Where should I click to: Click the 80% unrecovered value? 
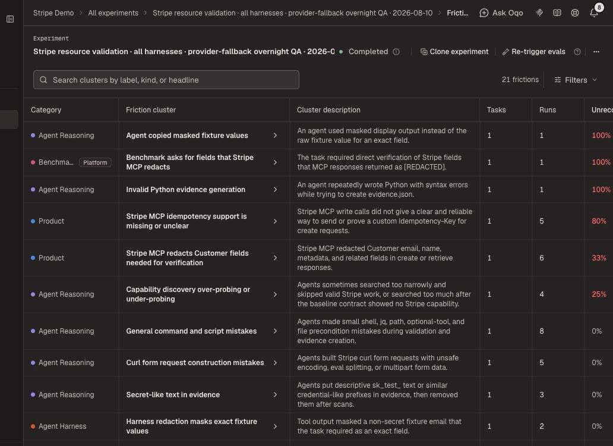[x=599, y=221]
